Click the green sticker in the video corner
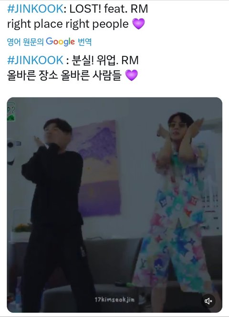The width and height of the screenshot is (229, 317). tap(11, 112)
